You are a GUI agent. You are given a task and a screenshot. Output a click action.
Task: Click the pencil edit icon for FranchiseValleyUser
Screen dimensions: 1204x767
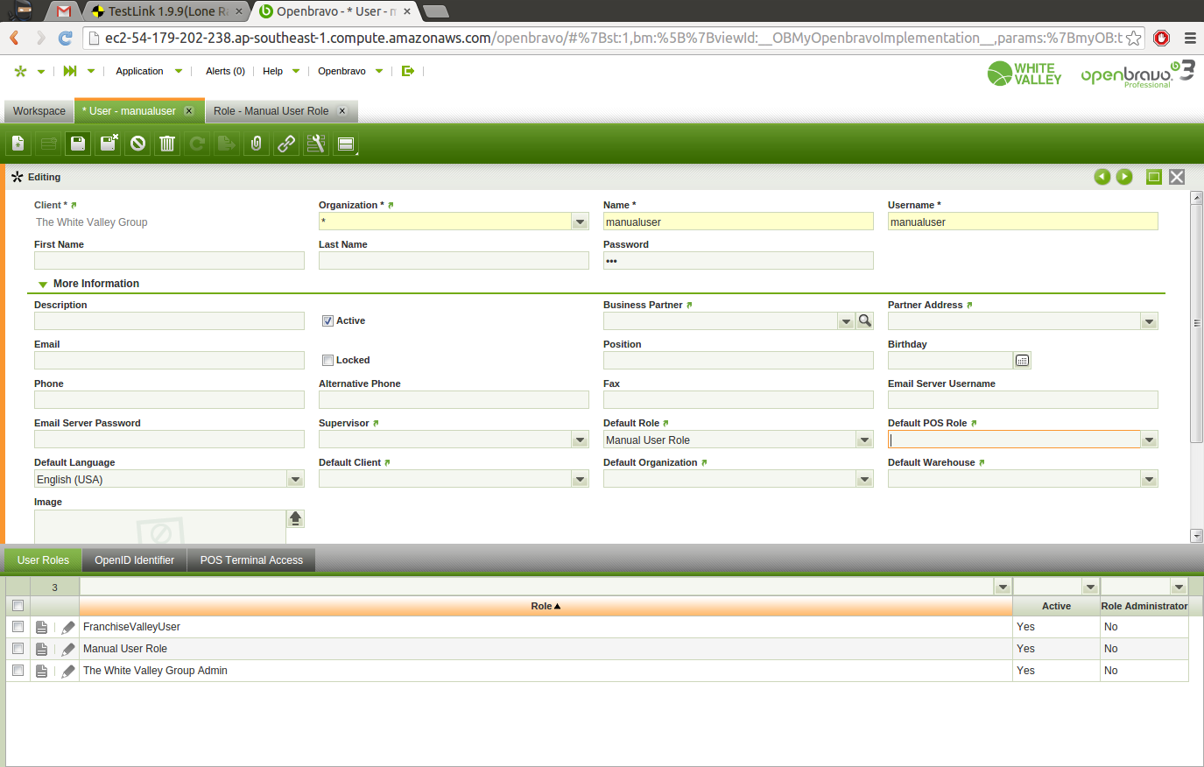67,628
